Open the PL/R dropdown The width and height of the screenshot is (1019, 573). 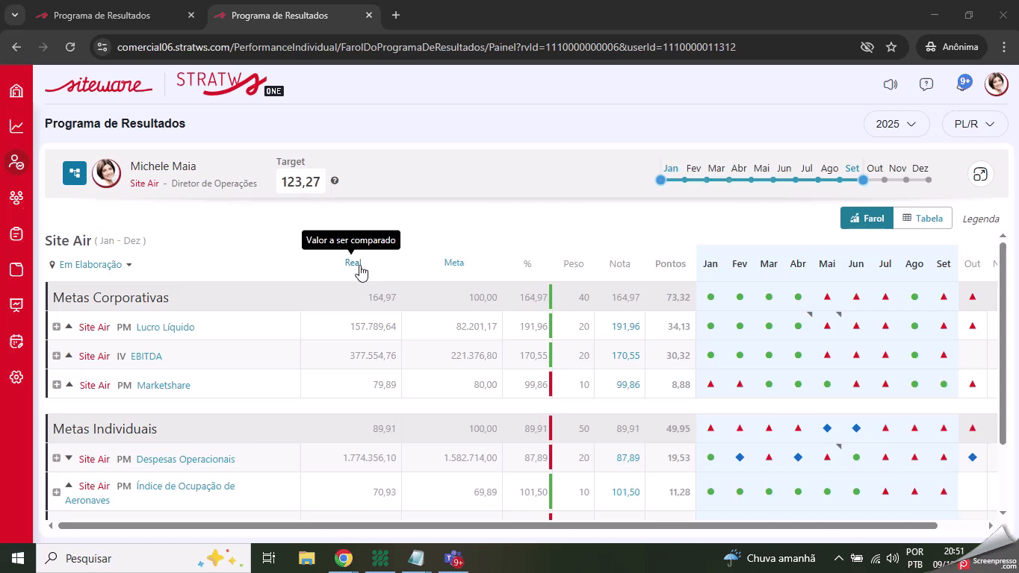pos(974,124)
